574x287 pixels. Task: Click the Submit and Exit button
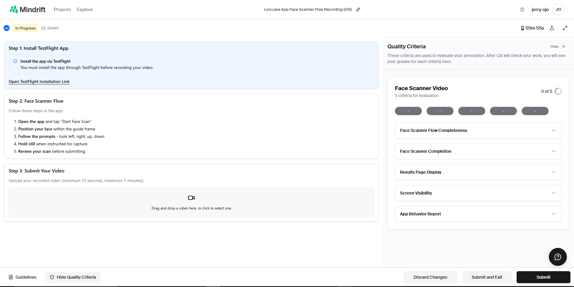click(x=487, y=277)
